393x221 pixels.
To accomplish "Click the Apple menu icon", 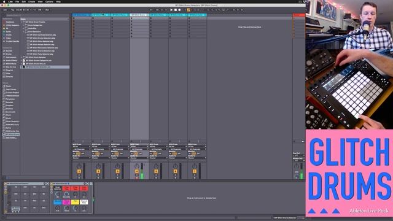I will (x=4, y=1).
